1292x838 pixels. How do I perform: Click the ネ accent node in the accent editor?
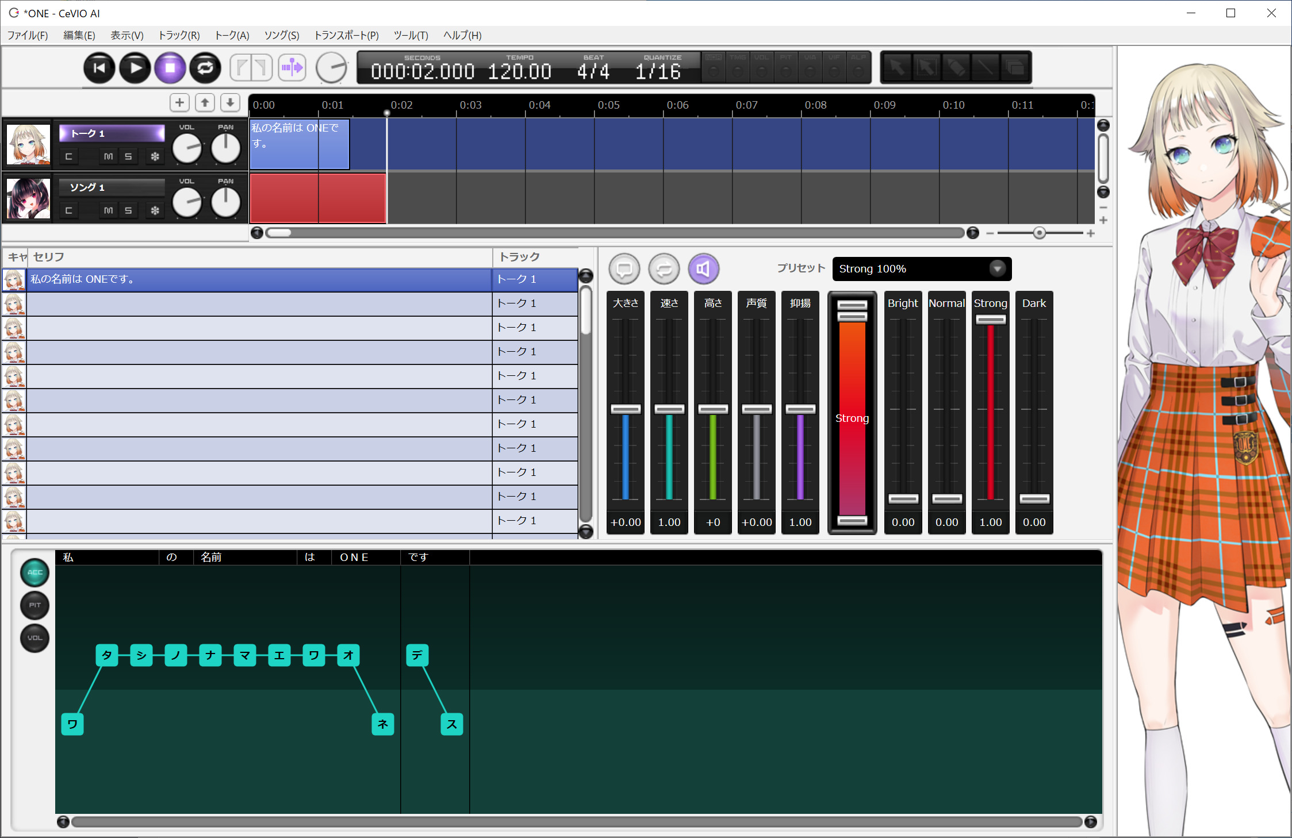point(383,724)
